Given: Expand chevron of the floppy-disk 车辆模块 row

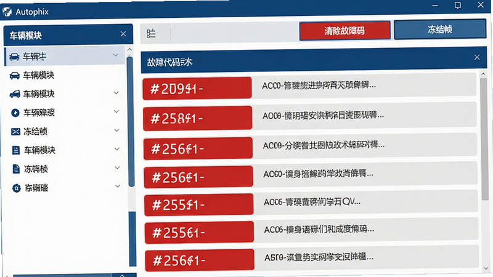Looking at the screenshot, I should click(117, 149).
